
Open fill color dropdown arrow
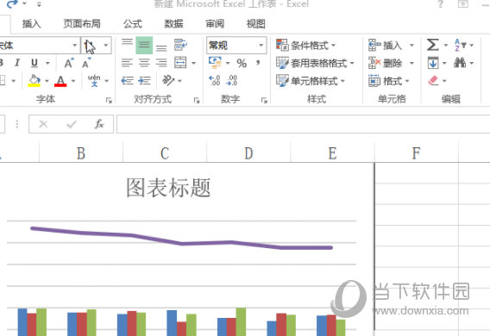point(47,81)
